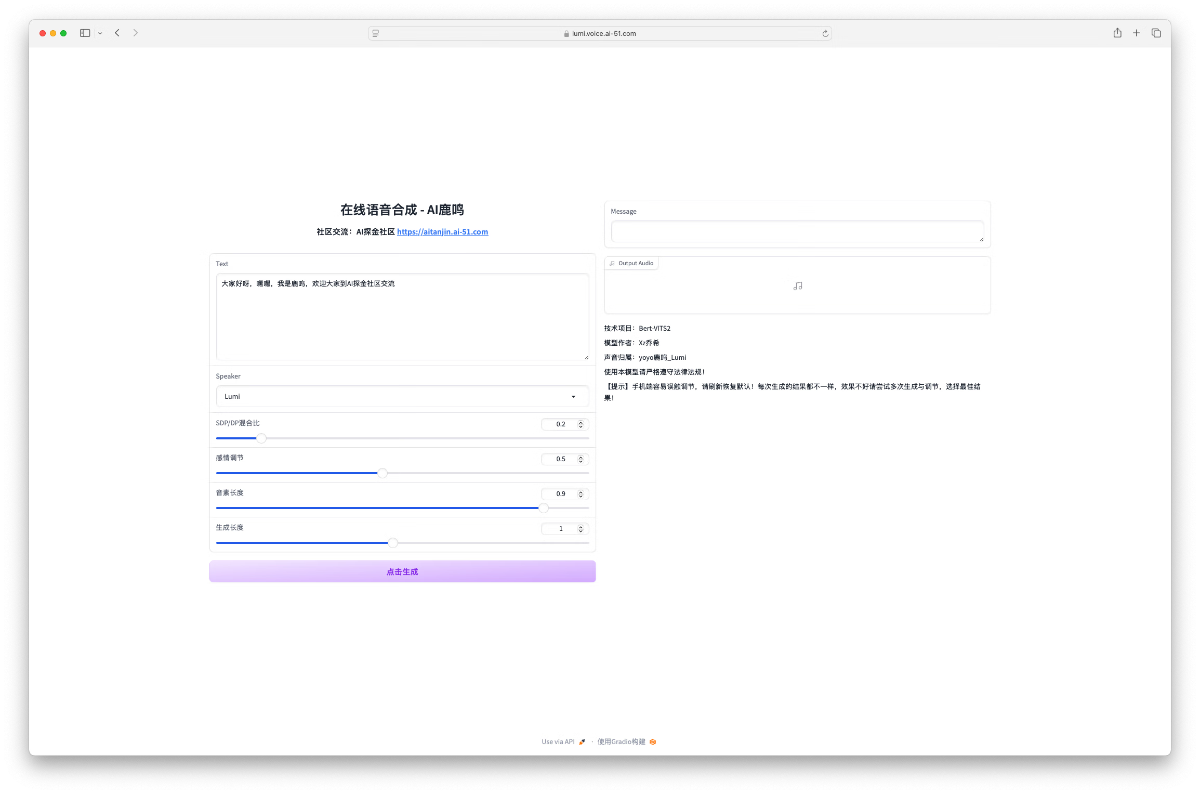Click the forward navigation arrow
Screen dimensions: 1200x794
[136, 33]
